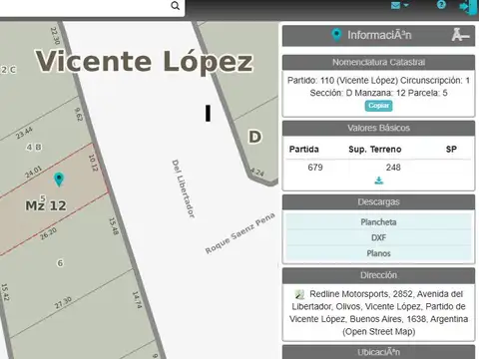Screen dimensions: 479x359
Task: Click the Open Street Map icon in Dirección
Action: tap(299, 294)
